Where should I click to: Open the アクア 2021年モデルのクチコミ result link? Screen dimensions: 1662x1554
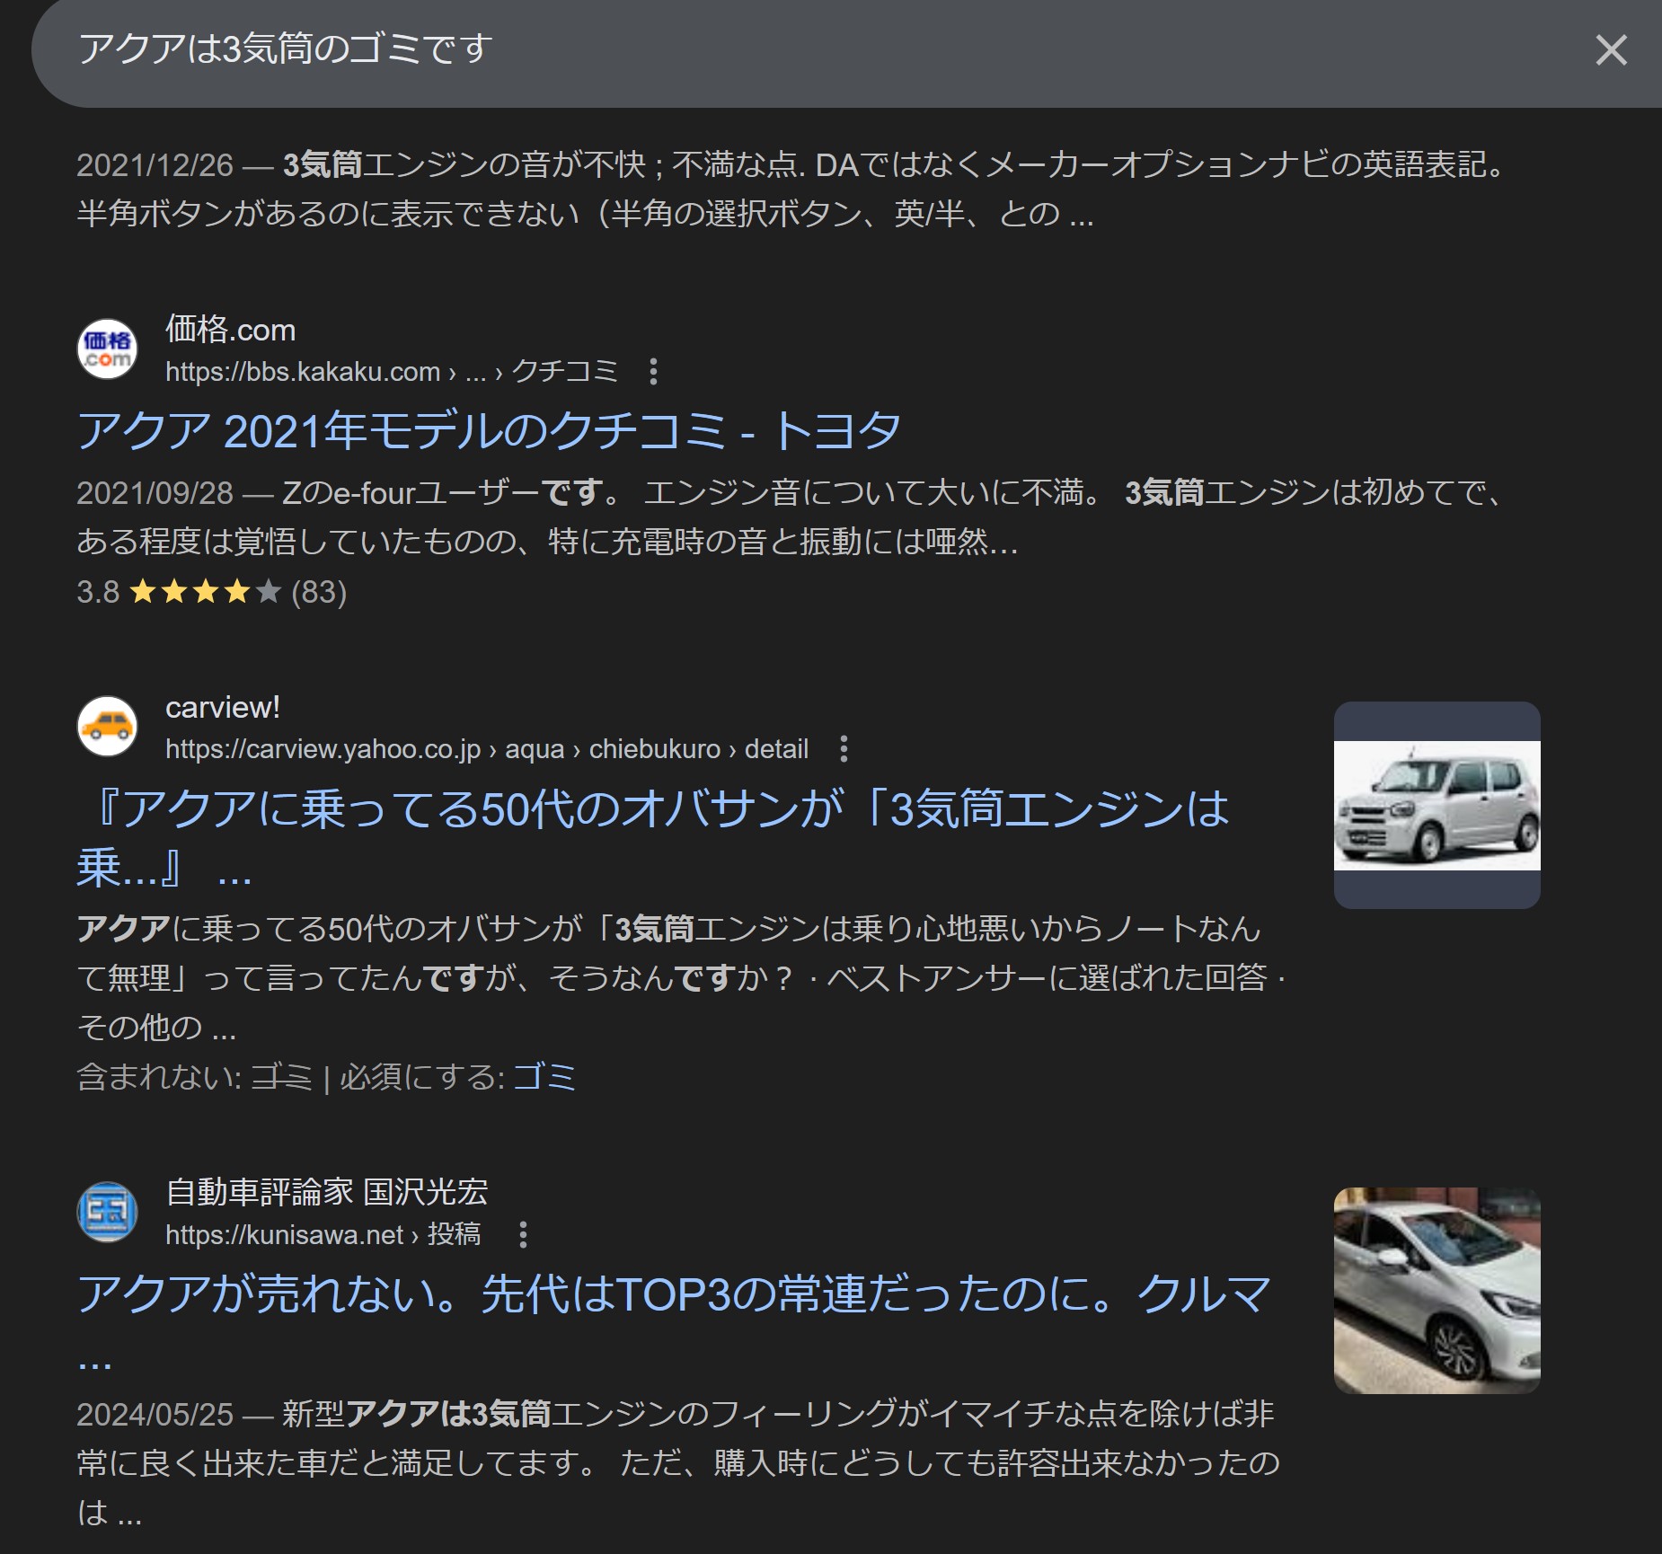point(489,431)
